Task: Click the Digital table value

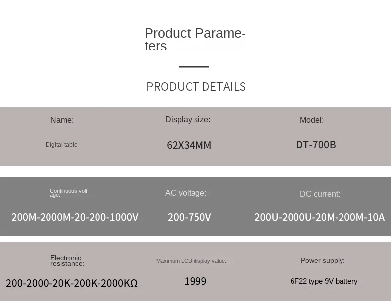Action: 61,145
